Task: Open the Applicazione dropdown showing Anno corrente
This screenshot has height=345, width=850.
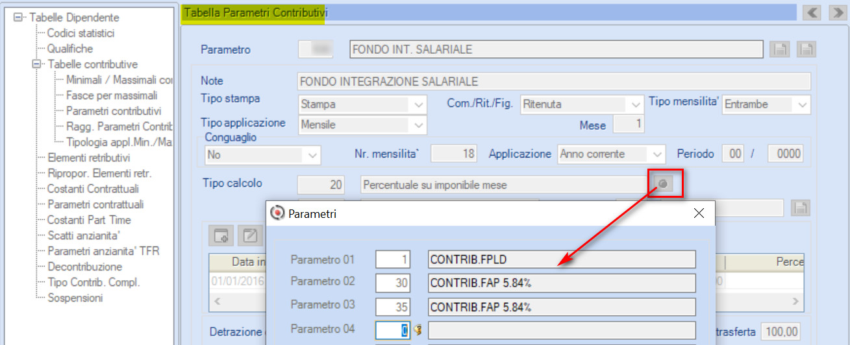Action: 658,154
